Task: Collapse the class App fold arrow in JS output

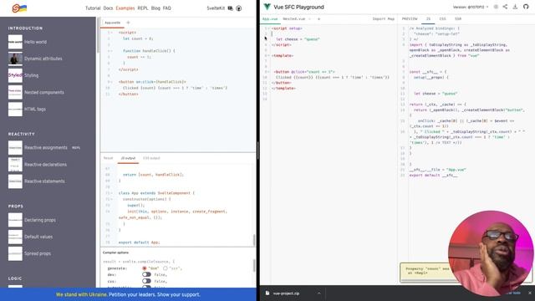Action: point(112,193)
